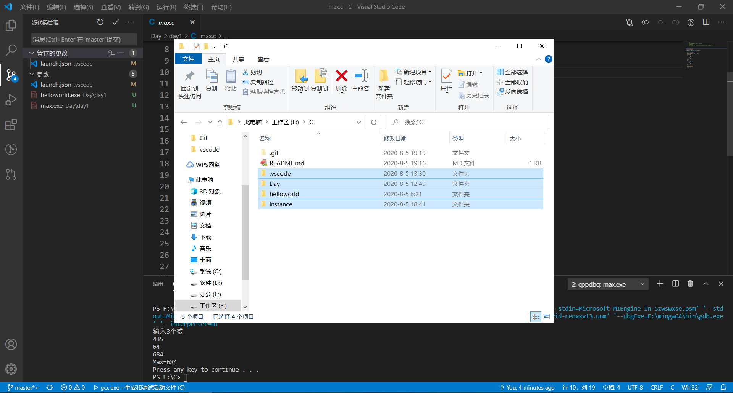Click Select None in Explorer ribbon
This screenshot has width=733, height=393.
[512, 82]
